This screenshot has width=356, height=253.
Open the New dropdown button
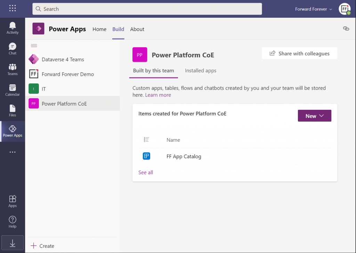314,116
